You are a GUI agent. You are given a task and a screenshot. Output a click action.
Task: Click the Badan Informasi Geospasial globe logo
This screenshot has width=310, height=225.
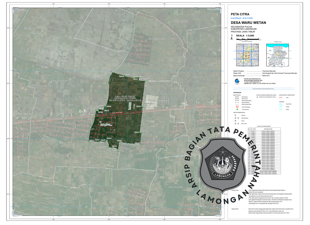237,81
